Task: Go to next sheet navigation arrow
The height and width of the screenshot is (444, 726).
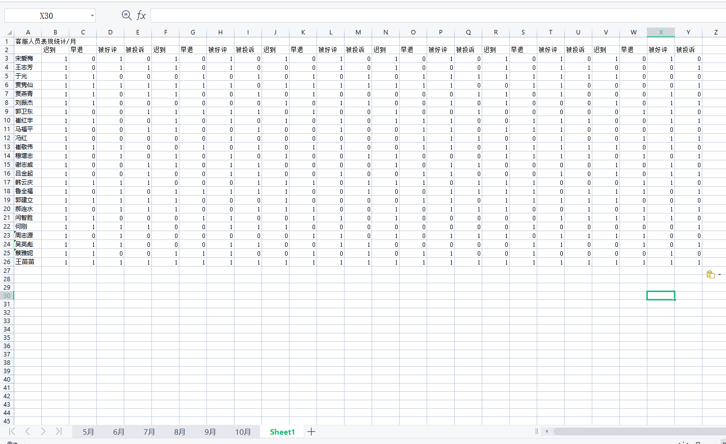Action: [43, 431]
